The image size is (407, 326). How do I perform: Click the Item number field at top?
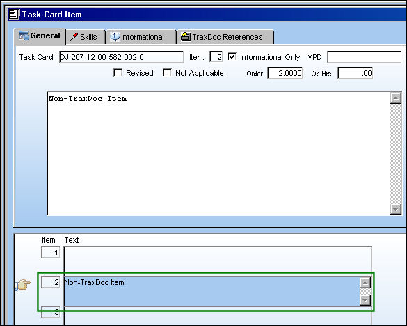(216, 57)
